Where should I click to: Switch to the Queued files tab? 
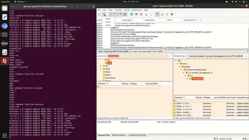click(x=104, y=135)
